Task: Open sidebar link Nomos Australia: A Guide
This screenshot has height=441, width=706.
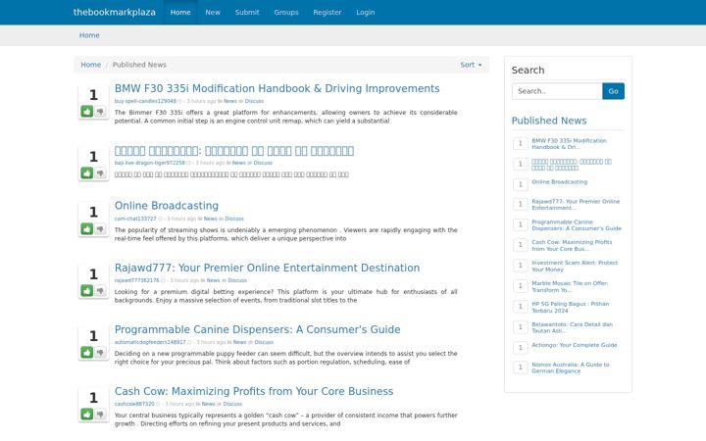Action: point(570,367)
